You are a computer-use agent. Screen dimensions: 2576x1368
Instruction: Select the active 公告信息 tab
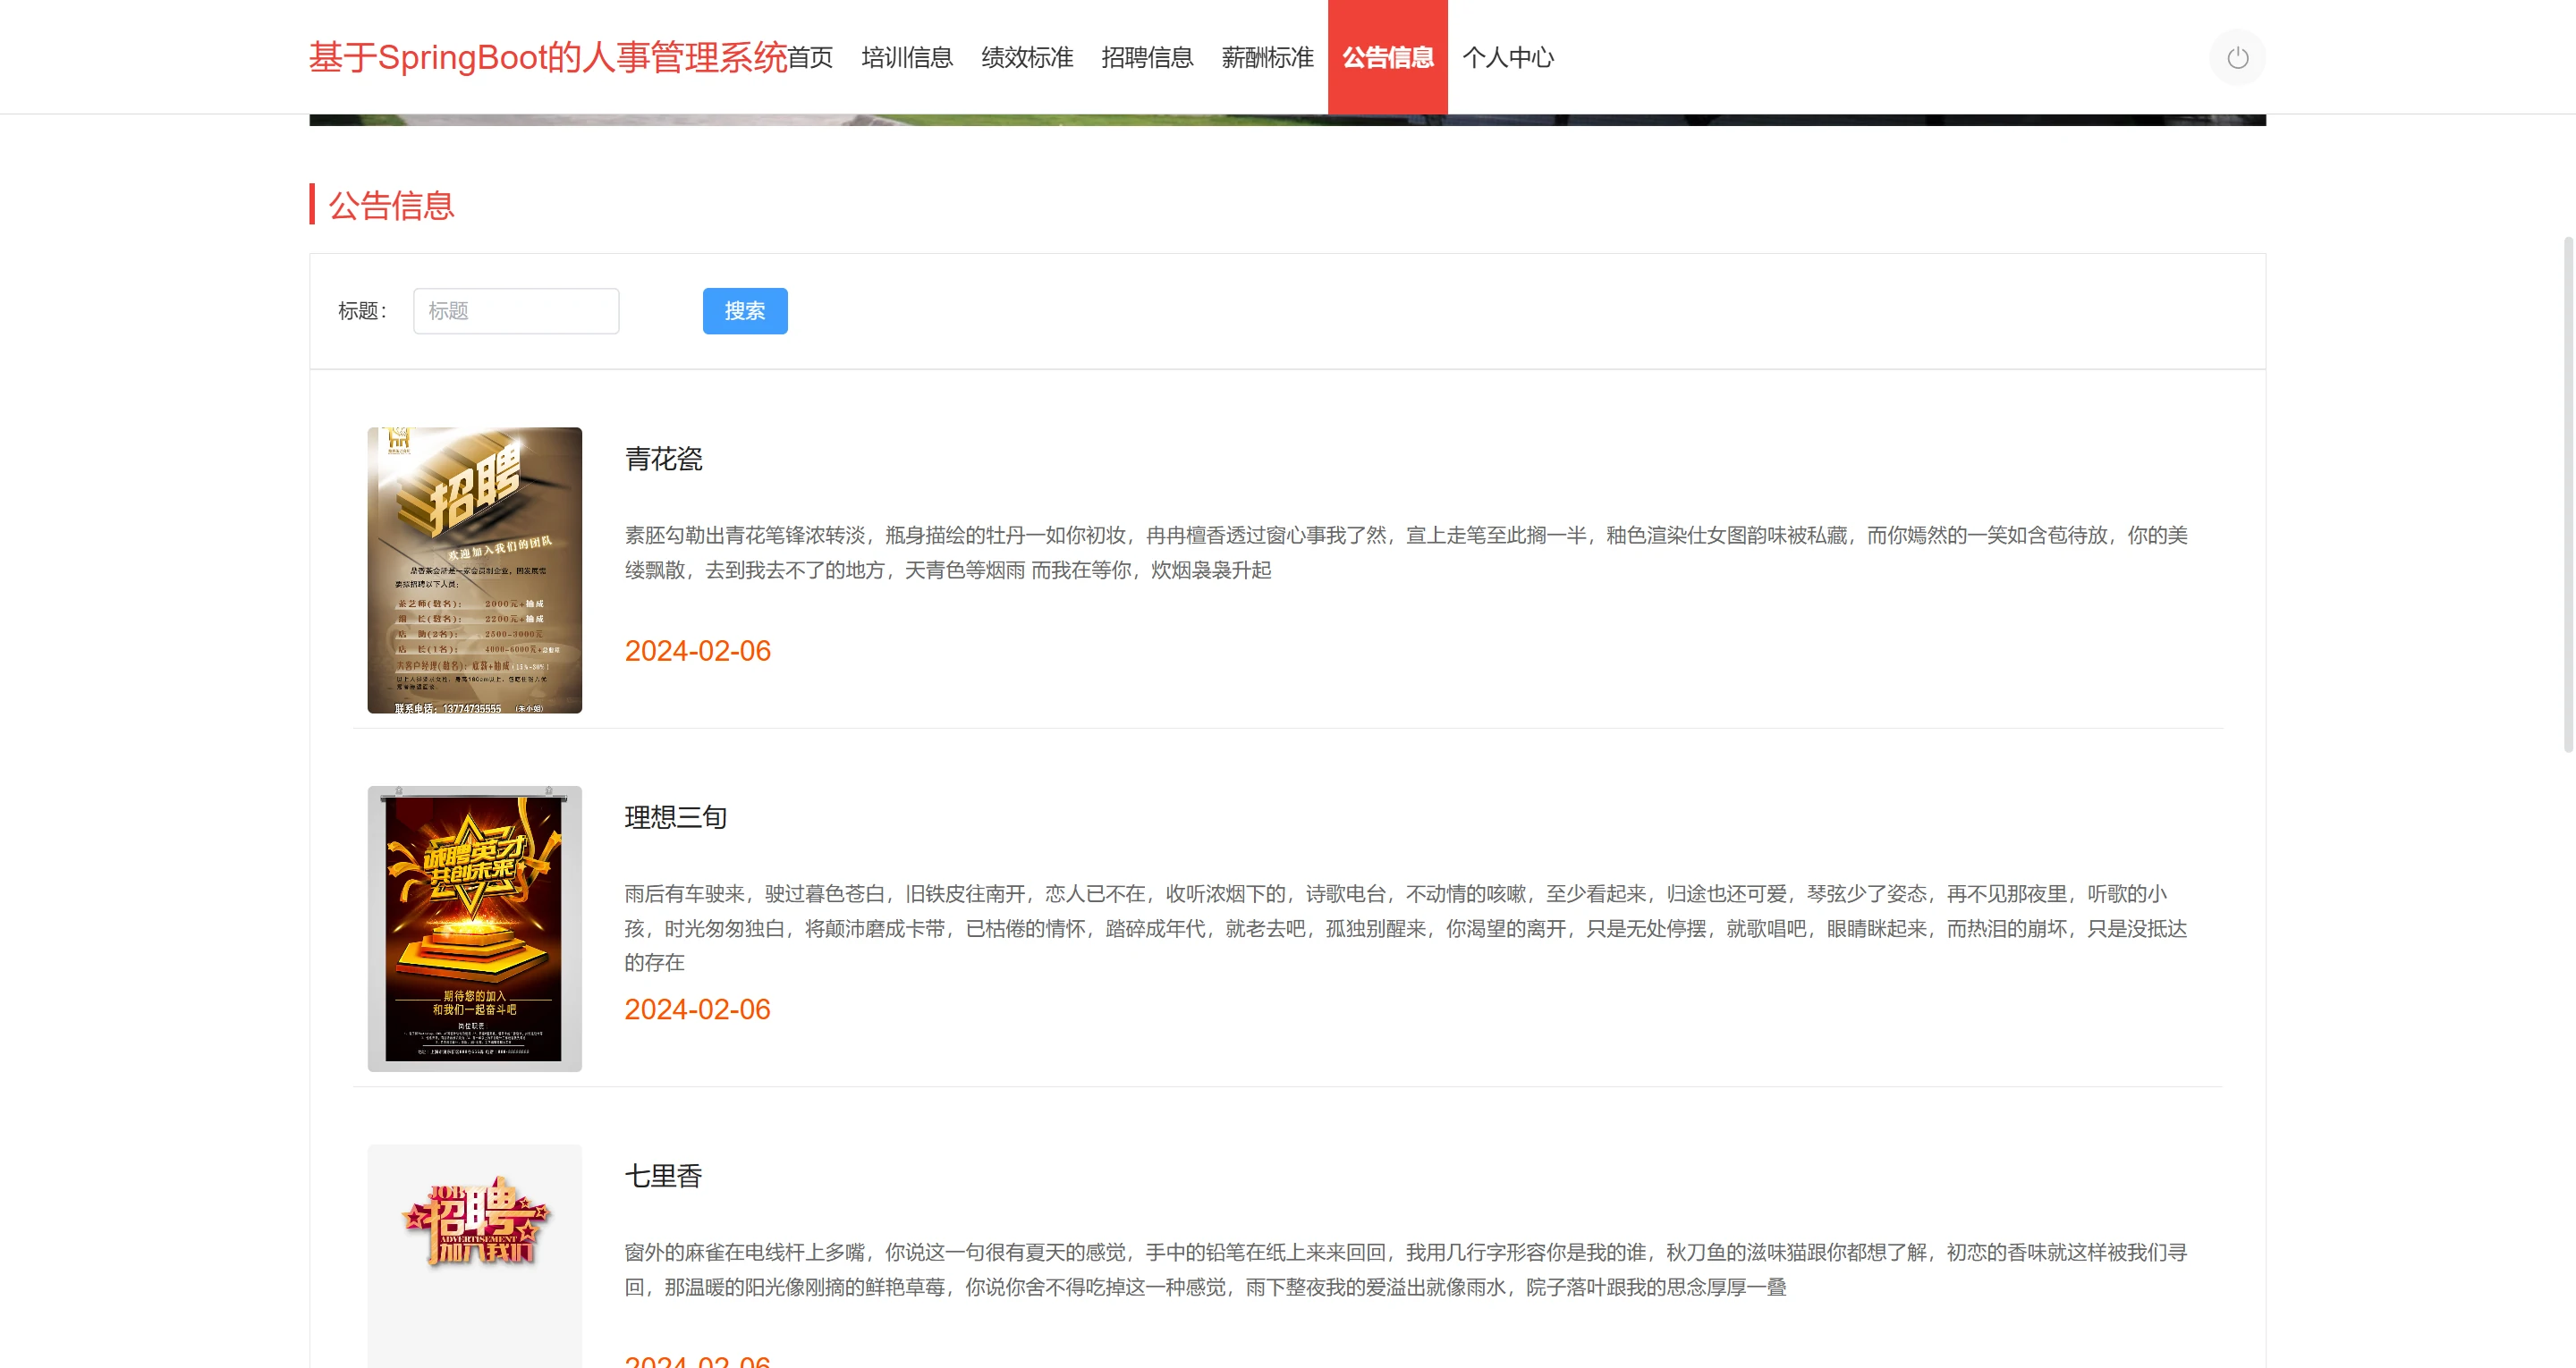[x=1387, y=58]
